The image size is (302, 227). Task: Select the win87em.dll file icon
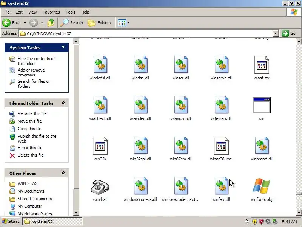(x=181, y=145)
